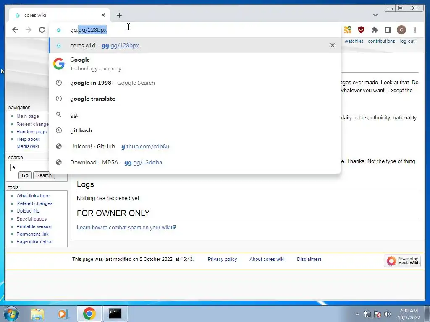Click favicon in the cores wiki suggestion row
The image size is (430, 322).
tap(59, 45)
